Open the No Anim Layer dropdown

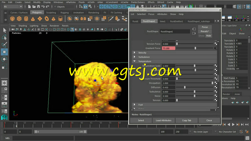pos(203,132)
